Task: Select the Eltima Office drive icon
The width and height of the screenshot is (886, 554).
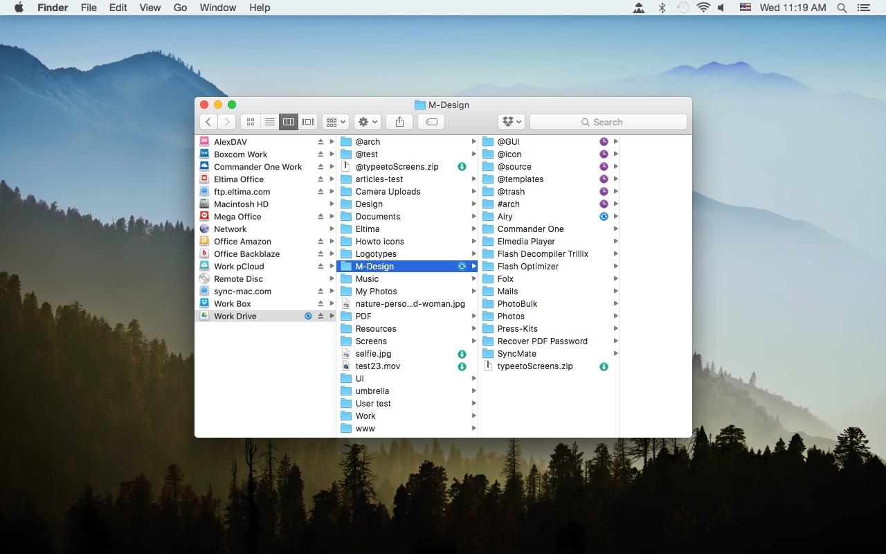Action: [x=204, y=179]
